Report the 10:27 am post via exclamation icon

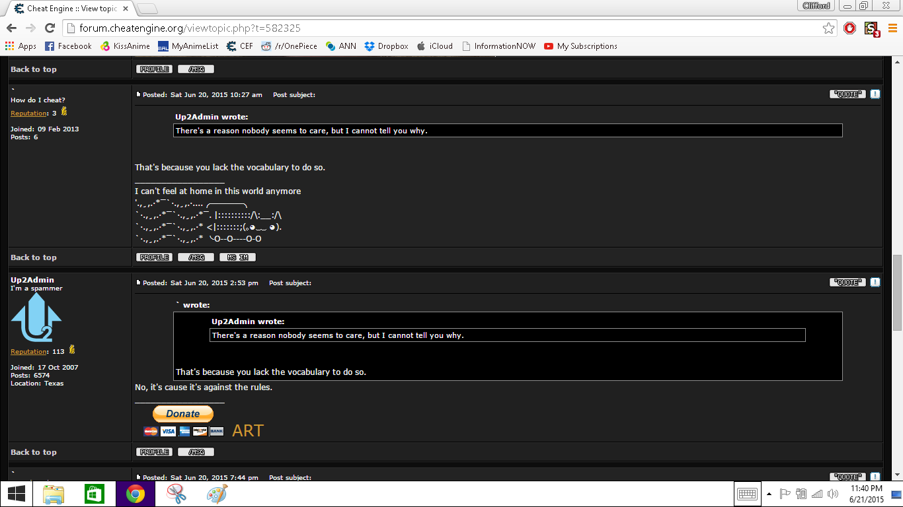coord(875,94)
